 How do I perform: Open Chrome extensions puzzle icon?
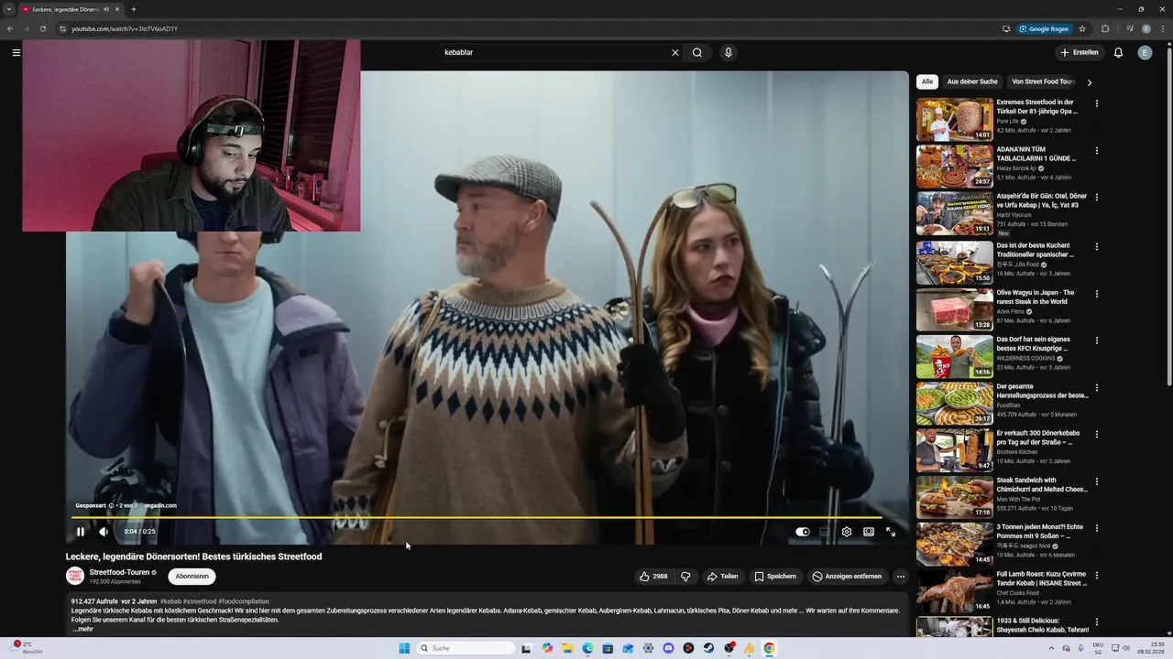click(1105, 28)
